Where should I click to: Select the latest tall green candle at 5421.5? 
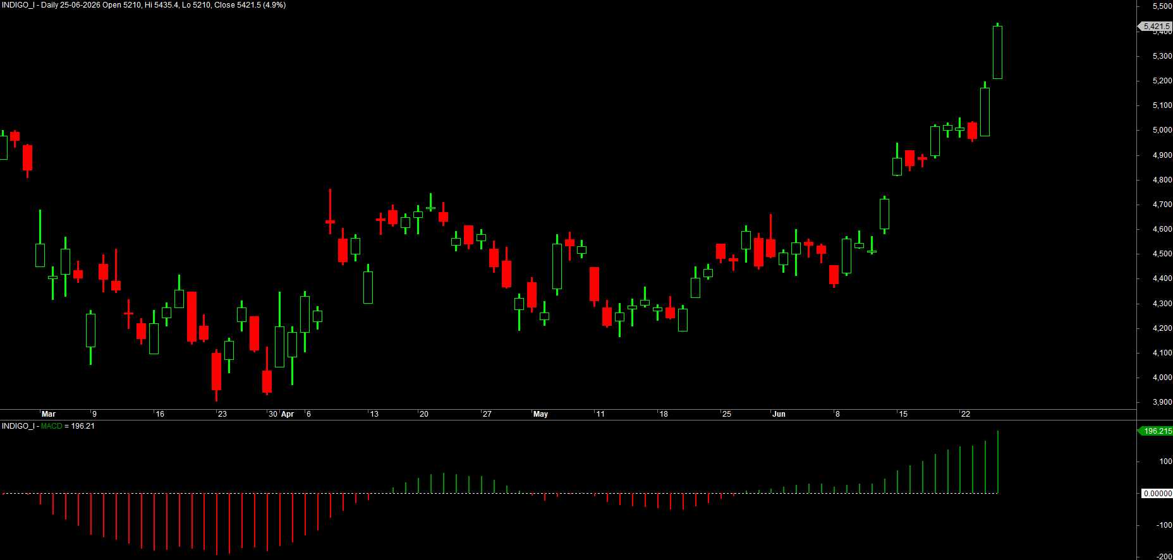click(x=997, y=52)
